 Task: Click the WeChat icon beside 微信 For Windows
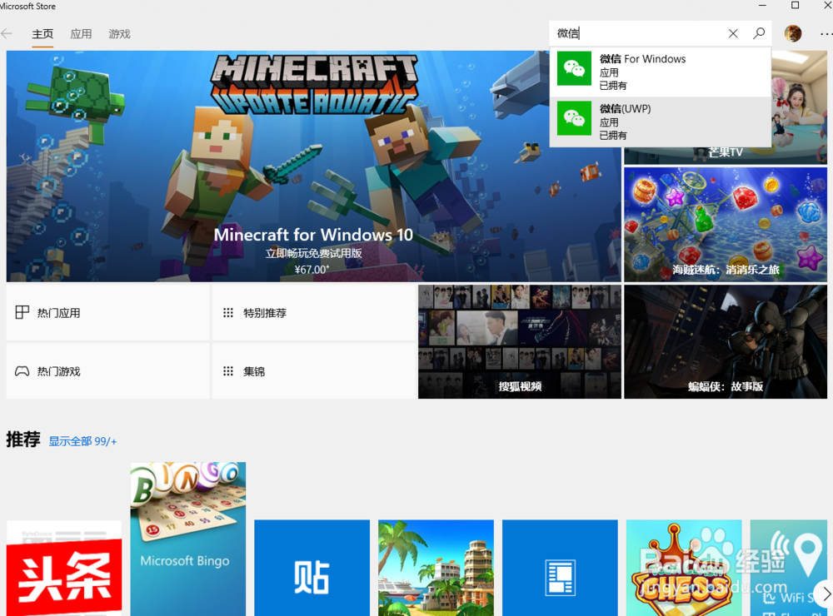pos(574,68)
